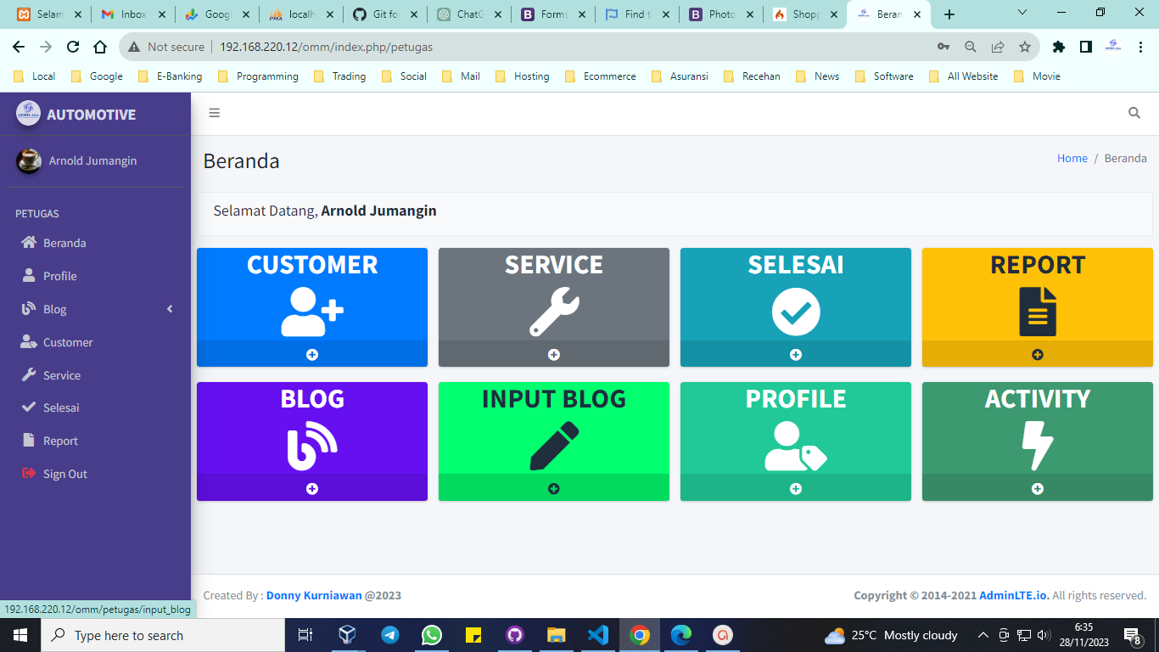This screenshot has width=1159, height=652.
Task: Open Customer in the sidebar menu
Action: [68, 342]
